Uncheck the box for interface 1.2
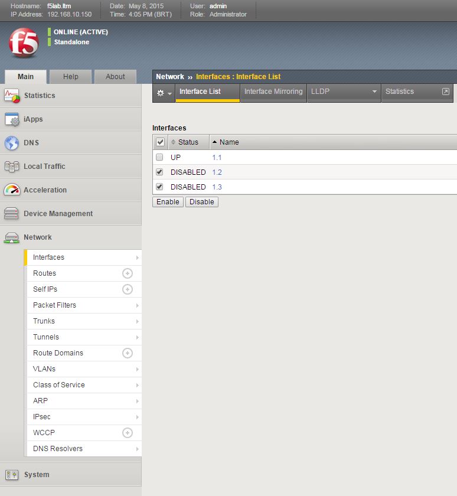This screenshot has height=496, width=457. pyautogui.click(x=159, y=172)
